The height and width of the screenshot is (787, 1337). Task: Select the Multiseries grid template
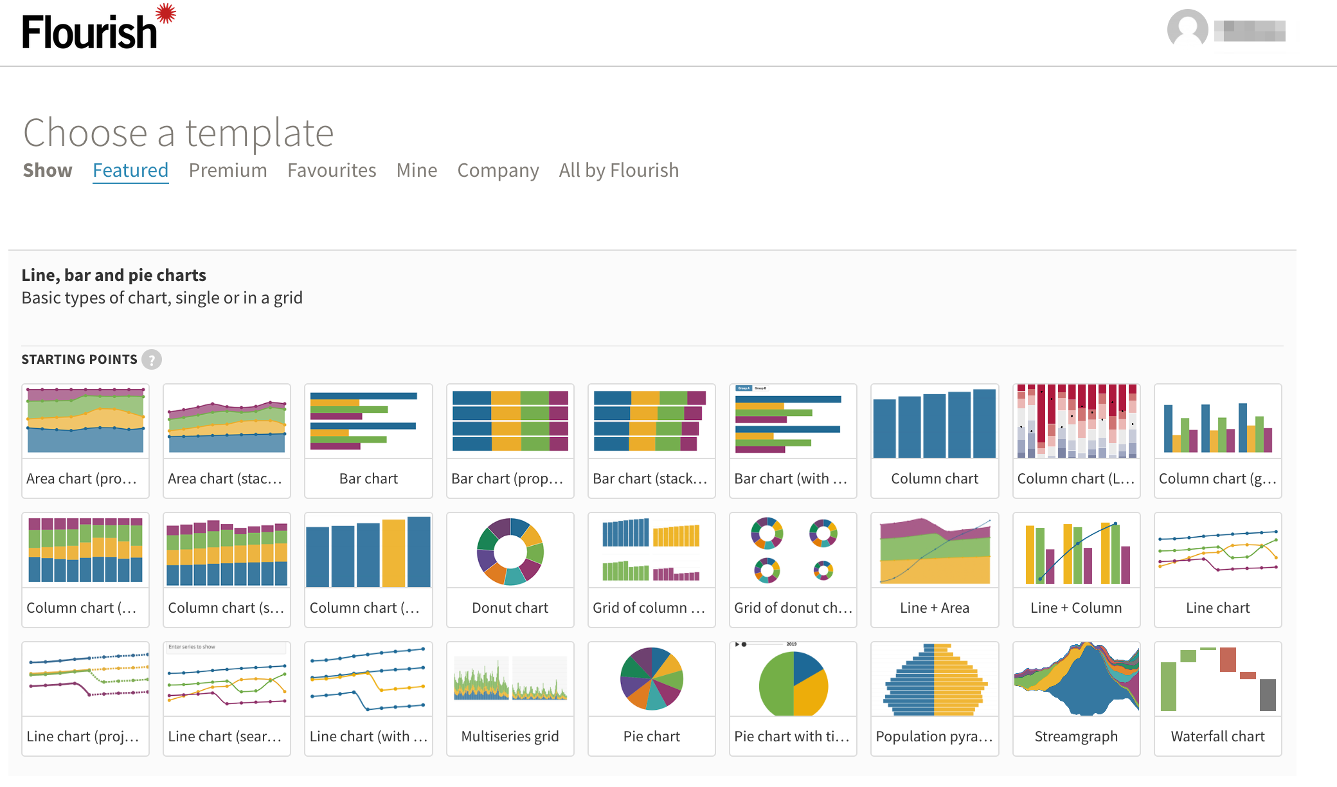click(x=510, y=699)
